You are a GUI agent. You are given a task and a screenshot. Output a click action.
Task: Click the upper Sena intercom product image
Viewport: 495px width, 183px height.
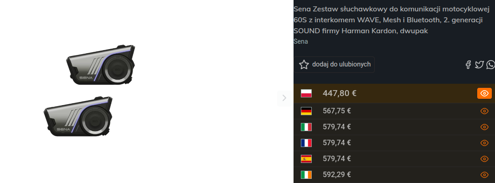[101, 64]
